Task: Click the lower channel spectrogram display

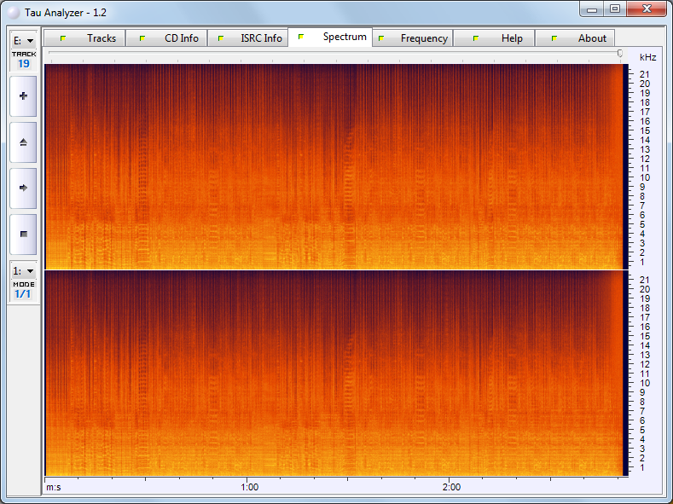Action: (333, 374)
